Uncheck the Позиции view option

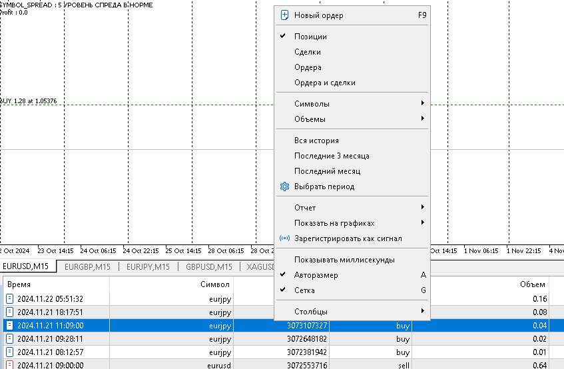310,37
